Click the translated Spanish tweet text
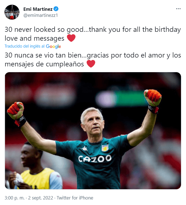The image size is (186, 205). coord(93,59)
